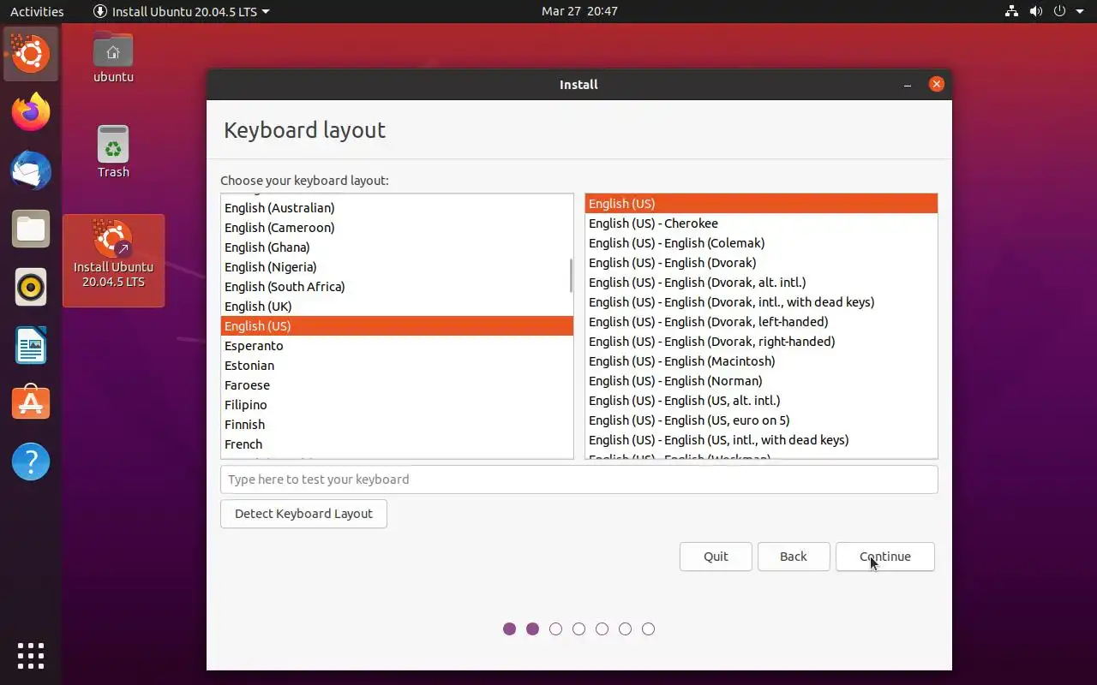Select English (Dvorak, left-handed) variant

point(761,322)
